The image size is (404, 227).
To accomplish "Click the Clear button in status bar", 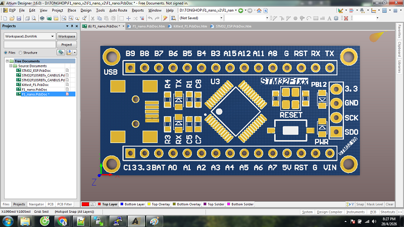I will 389,204.
